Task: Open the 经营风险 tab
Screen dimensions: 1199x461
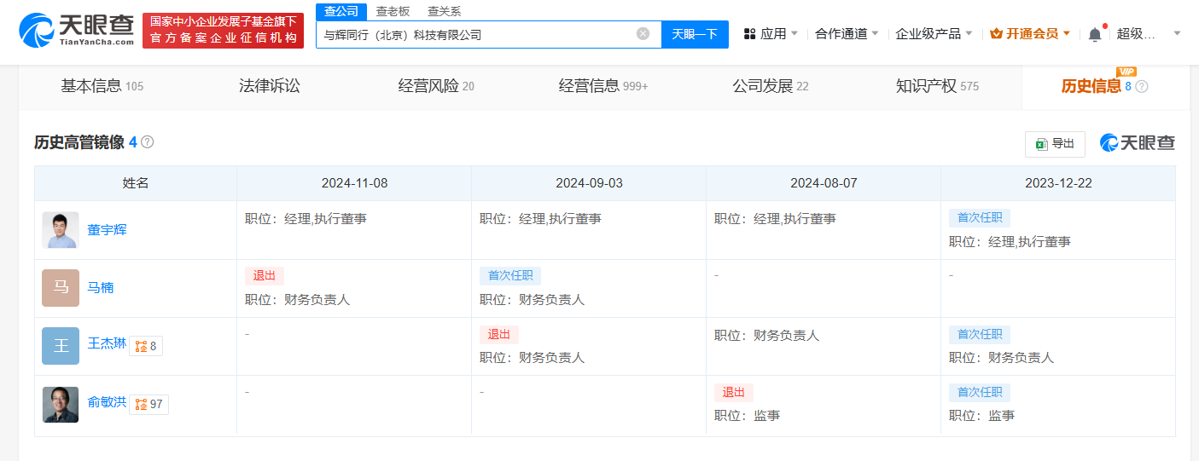Action: [436, 86]
